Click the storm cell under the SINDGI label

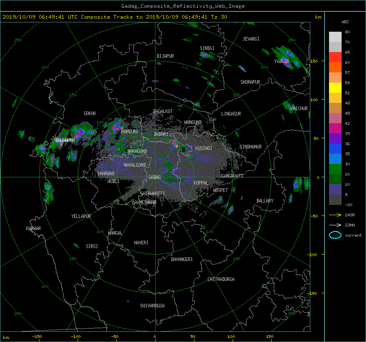pyautogui.click(x=206, y=55)
